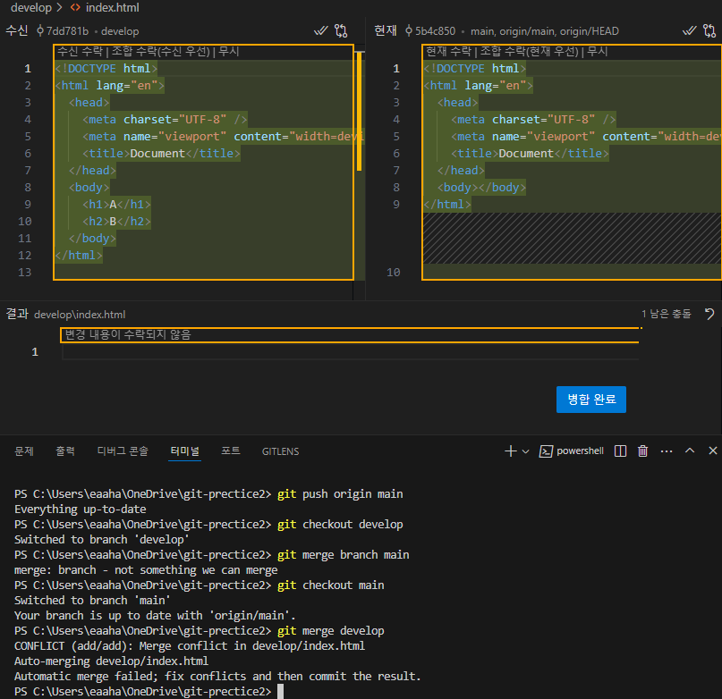
Task: Split the terminal
Action: pos(620,451)
